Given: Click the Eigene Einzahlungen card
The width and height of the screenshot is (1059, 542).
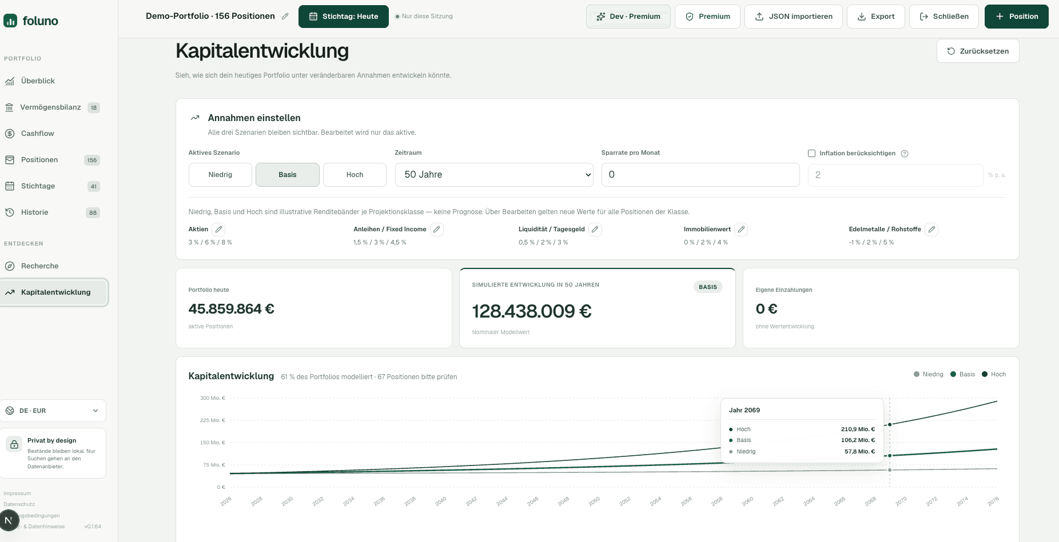Looking at the screenshot, I should [x=881, y=308].
